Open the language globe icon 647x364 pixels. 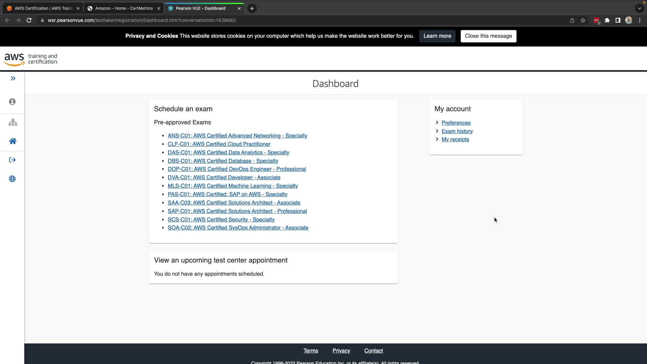12,179
